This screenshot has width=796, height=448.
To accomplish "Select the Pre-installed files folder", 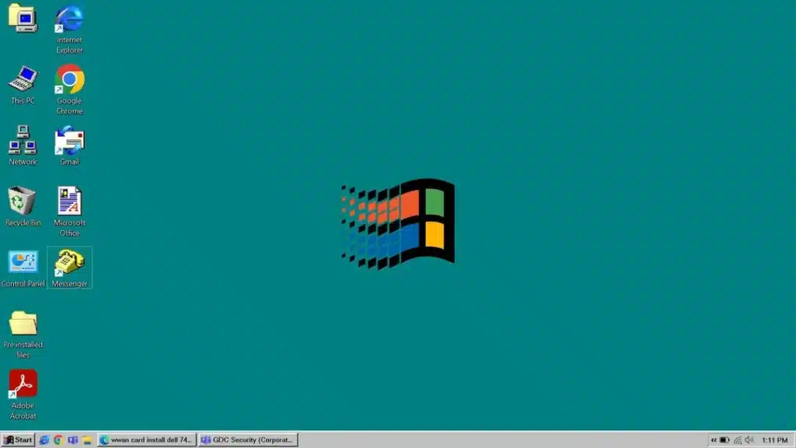I will click(x=23, y=334).
